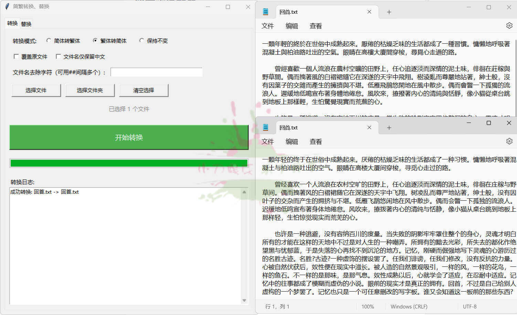The image size is (517, 315).
Task: Select the 简体转繁体 conversion mode
Action: click(49, 40)
